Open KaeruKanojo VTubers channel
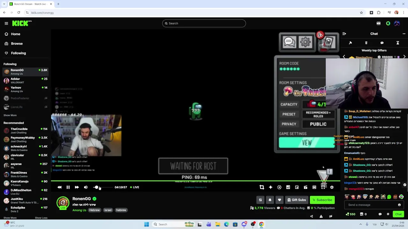Viewport: 408px width, 229px height. click(x=25, y=183)
